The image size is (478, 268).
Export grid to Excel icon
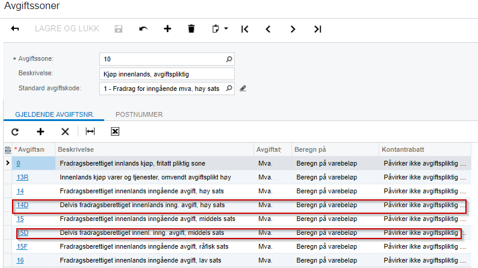point(115,131)
